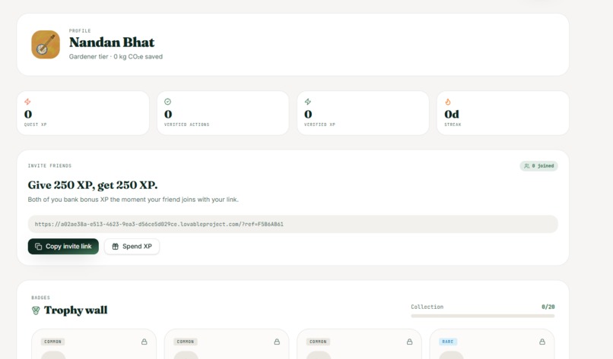This screenshot has height=359, width=613.
Task: Click the Nandan Bhat profile name
Action: click(x=112, y=43)
